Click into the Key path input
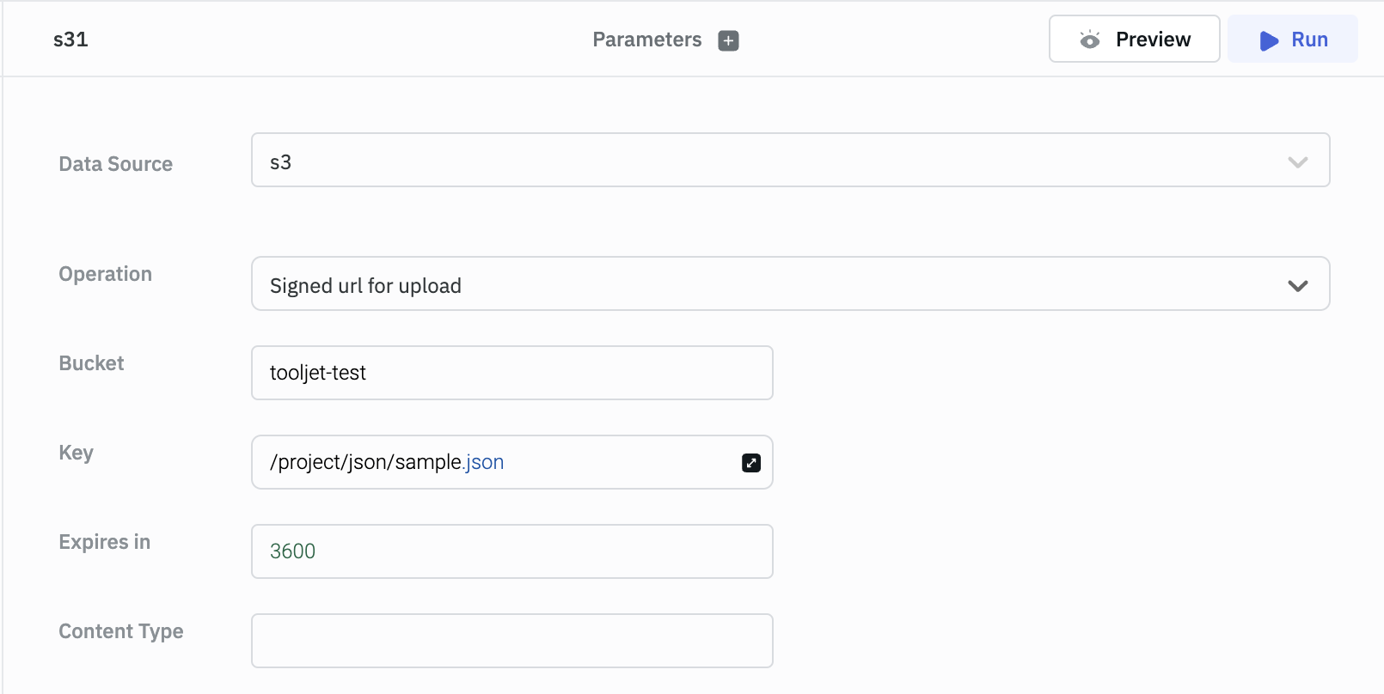This screenshot has width=1384, height=694. (494, 462)
